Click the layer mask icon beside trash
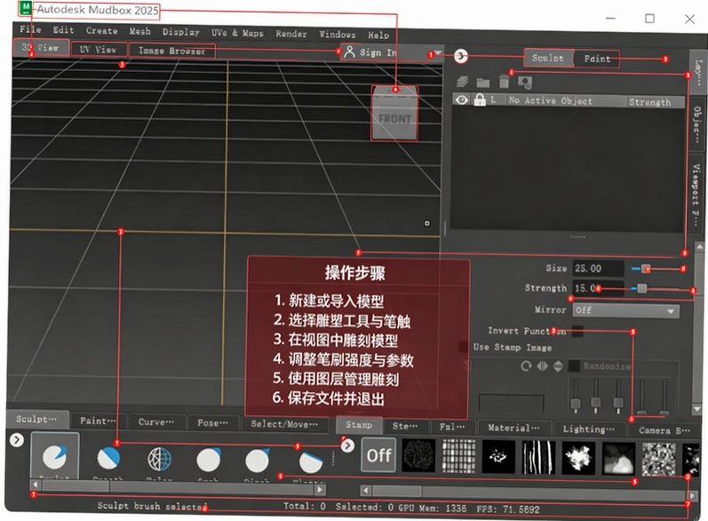 [x=525, y=82]
